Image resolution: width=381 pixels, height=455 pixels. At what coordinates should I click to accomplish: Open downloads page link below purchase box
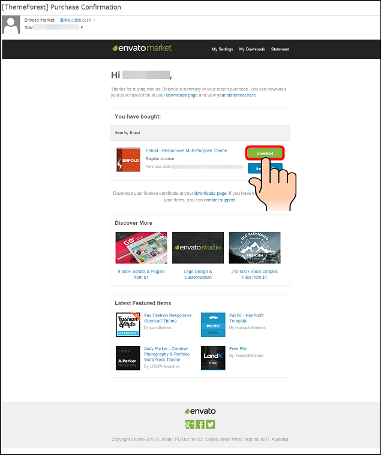tap(210, 193)
